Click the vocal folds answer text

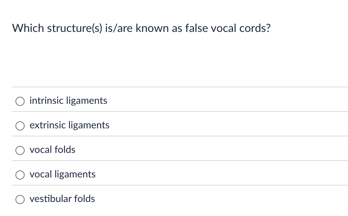52,150
